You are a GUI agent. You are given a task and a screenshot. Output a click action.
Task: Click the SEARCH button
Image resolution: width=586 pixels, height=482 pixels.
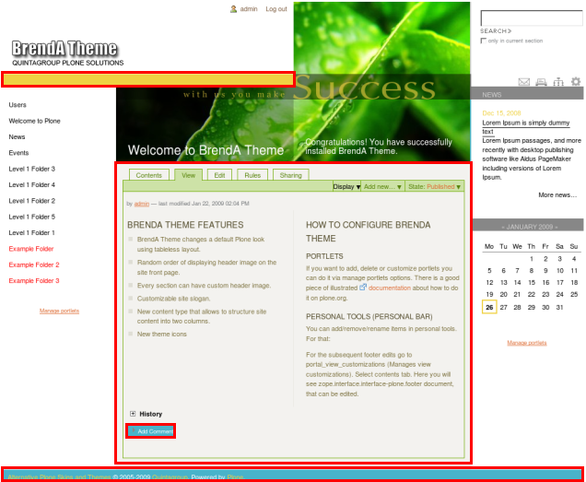(496, 31)
